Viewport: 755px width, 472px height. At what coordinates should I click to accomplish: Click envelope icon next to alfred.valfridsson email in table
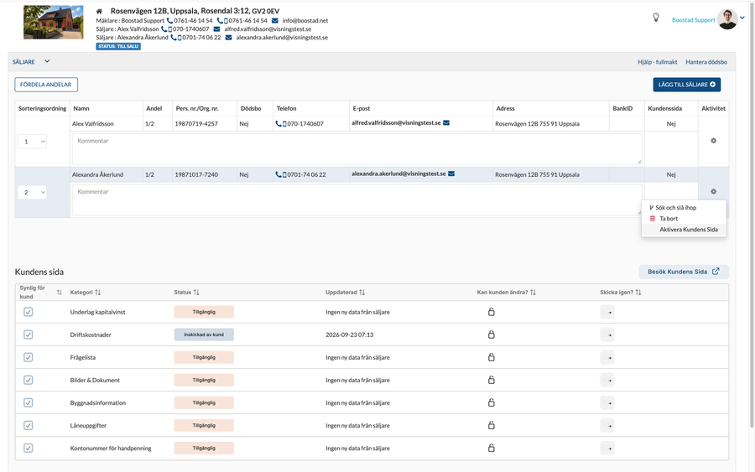[x=446, y=122]
